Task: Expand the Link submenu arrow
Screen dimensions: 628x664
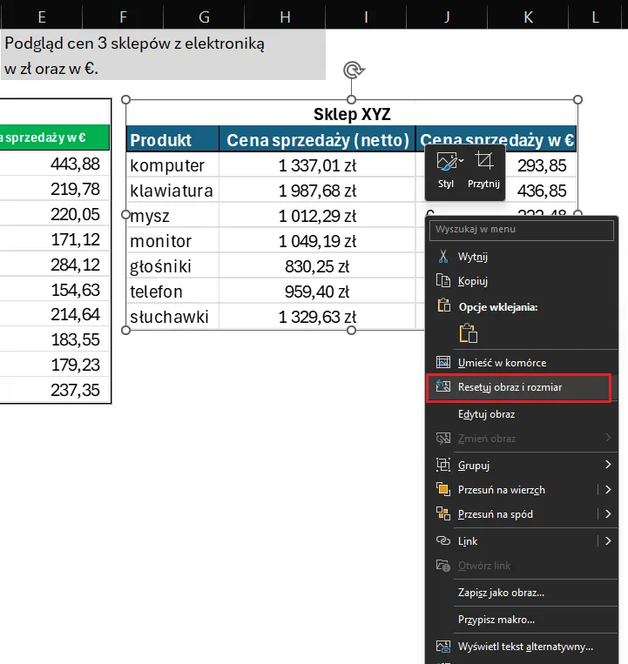Action: coord(607,541)
